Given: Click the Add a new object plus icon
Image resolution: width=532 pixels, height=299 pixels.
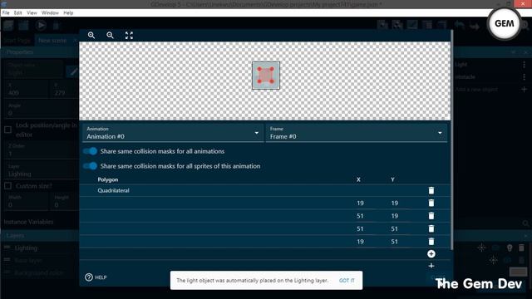Looking at the screenshot, I should [x=525, y=90].
